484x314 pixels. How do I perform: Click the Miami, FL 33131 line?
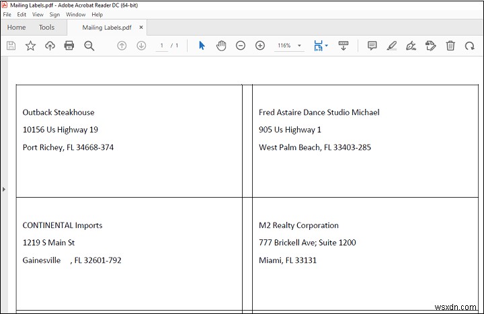[x=288, y=260]
